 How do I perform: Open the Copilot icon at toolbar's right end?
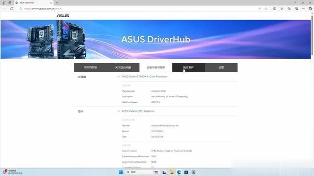click(311, 9)
